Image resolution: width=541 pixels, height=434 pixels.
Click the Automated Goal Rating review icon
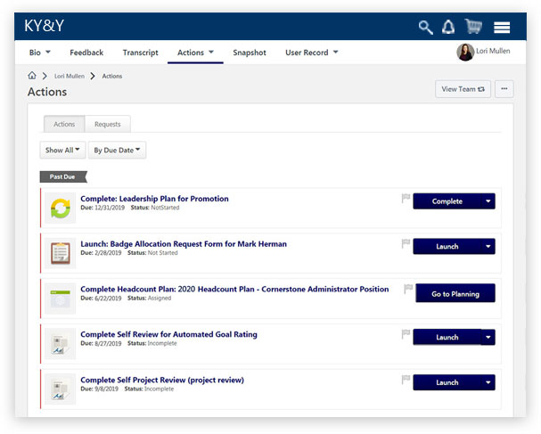[61, 344]
